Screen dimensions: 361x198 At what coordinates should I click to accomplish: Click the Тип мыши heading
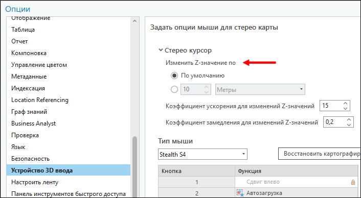175,141
